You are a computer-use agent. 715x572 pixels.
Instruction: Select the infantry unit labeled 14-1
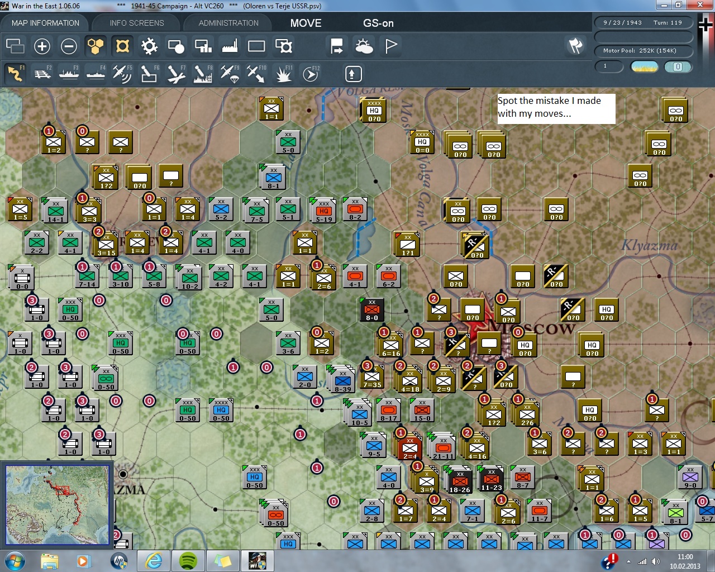tap(55, 210)
